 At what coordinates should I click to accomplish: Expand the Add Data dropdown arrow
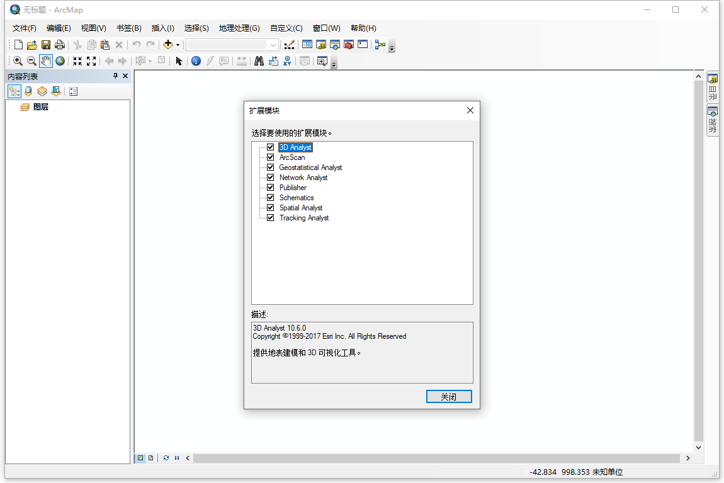178,45
